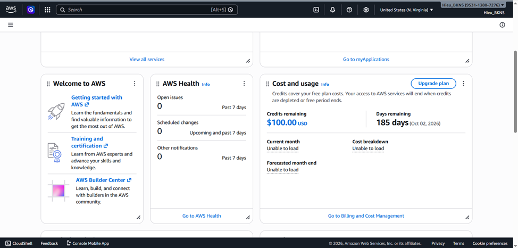Open Training and certification link

tap(89, 142)
